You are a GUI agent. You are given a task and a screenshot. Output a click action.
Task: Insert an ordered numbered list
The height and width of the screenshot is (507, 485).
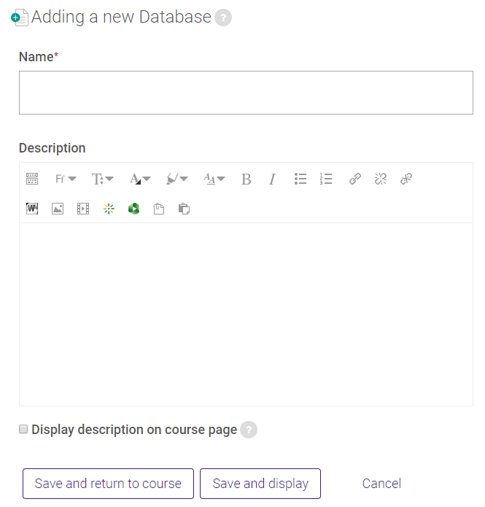pyautogui.click(x=326, y=179)
